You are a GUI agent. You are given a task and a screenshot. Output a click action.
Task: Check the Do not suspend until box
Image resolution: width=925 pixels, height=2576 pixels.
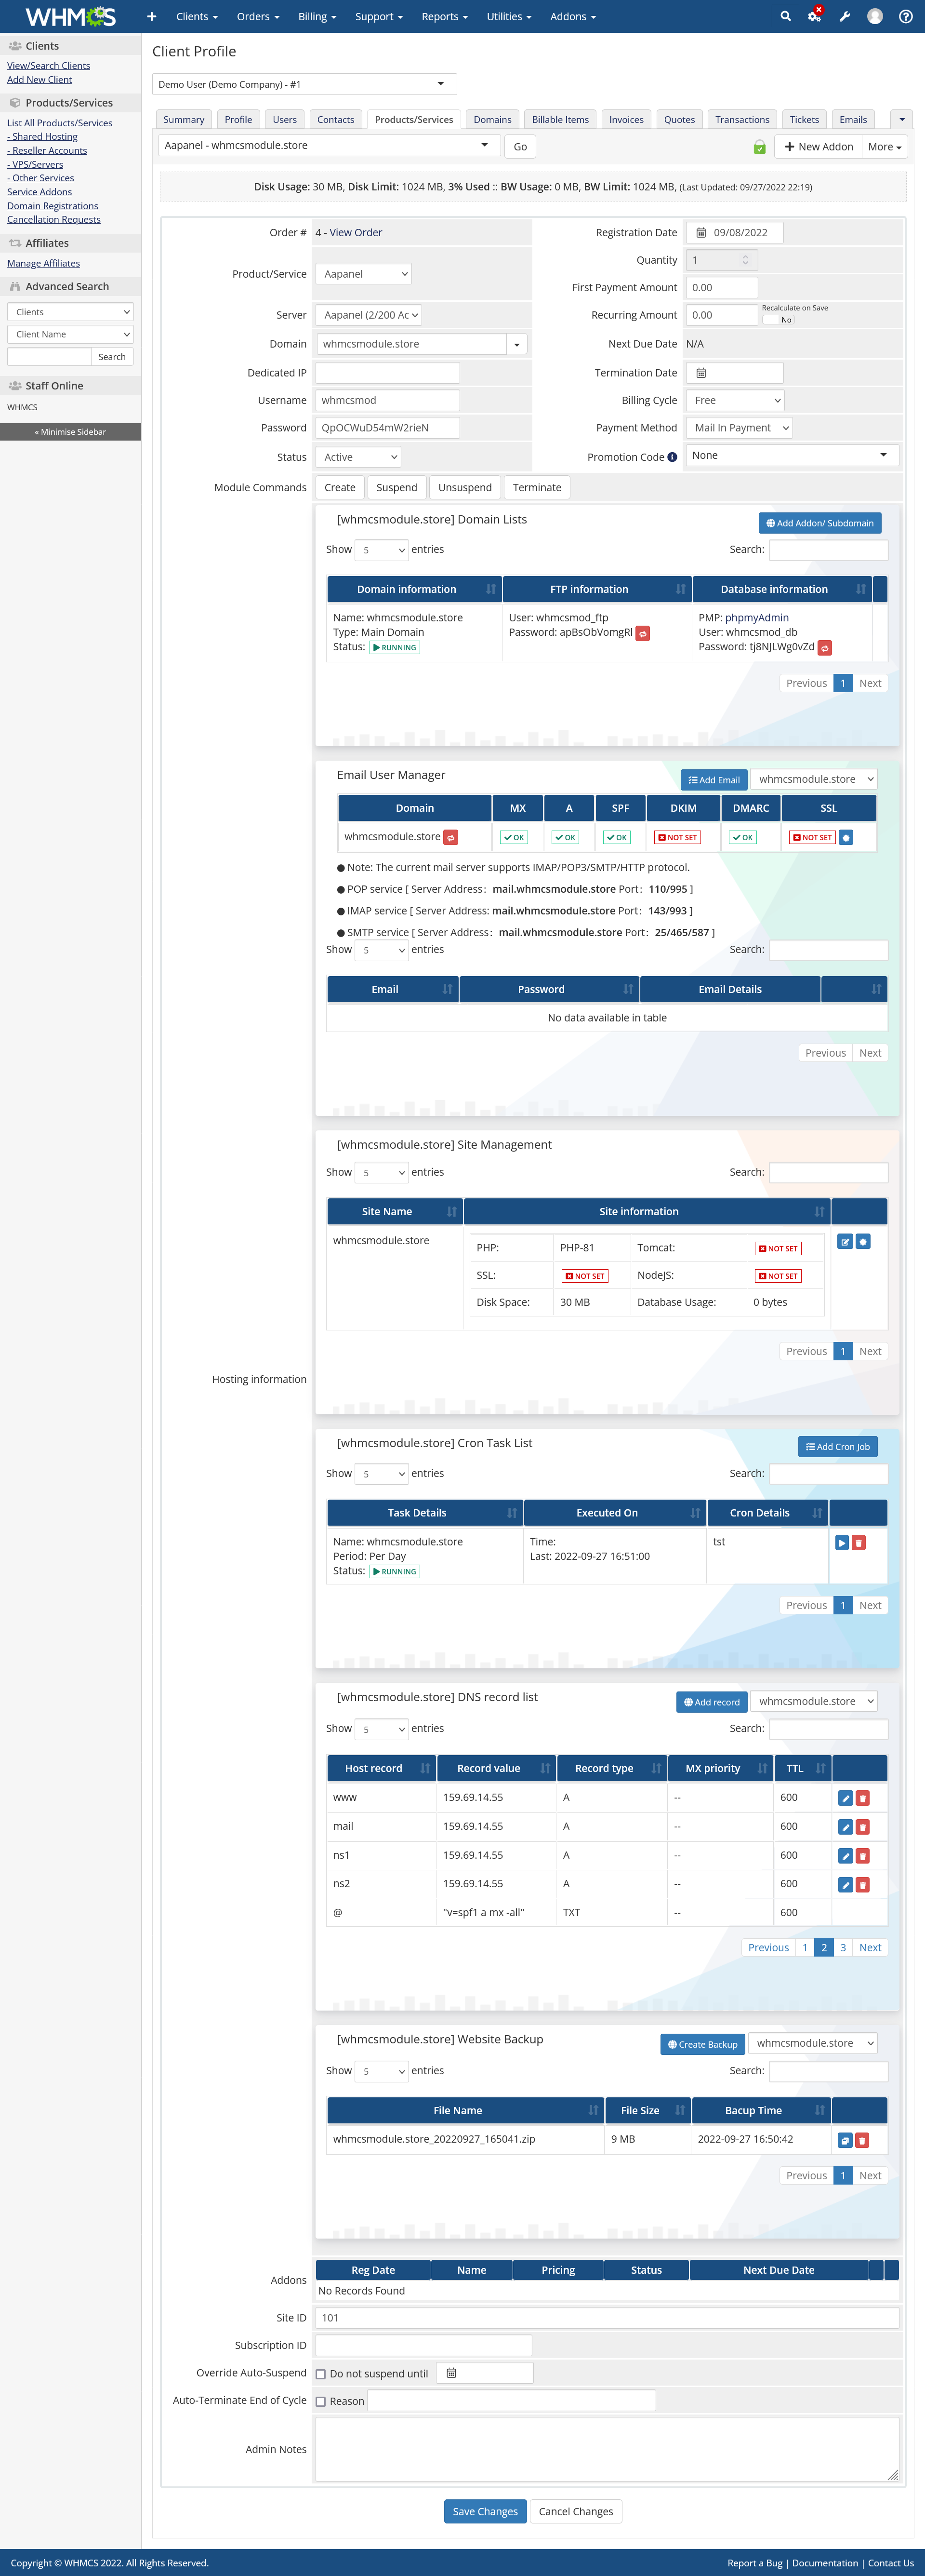(321, 2374)
